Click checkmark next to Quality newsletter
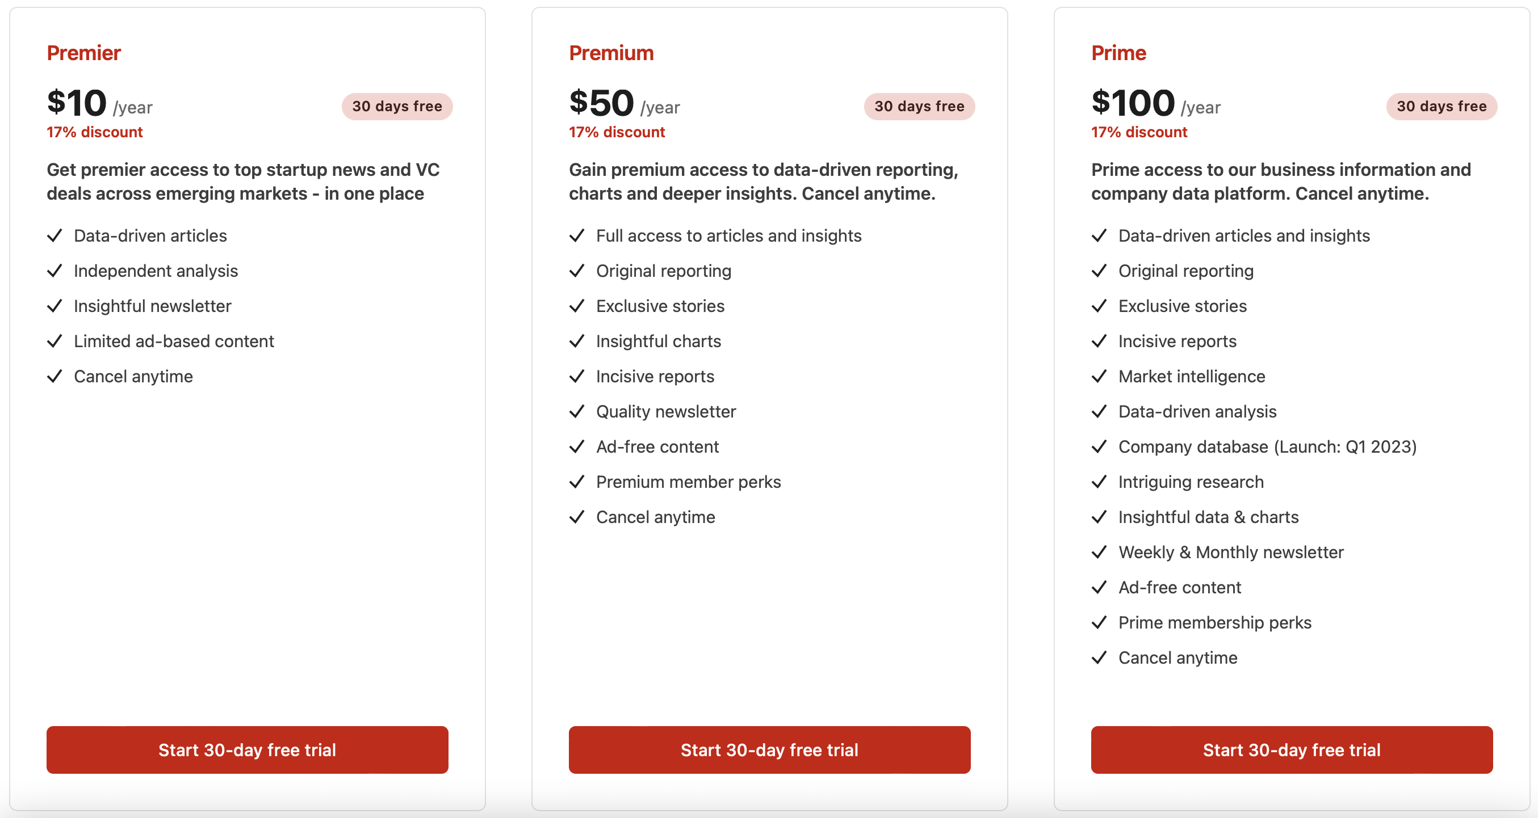Screen dimensions: 1538x818 577,412
